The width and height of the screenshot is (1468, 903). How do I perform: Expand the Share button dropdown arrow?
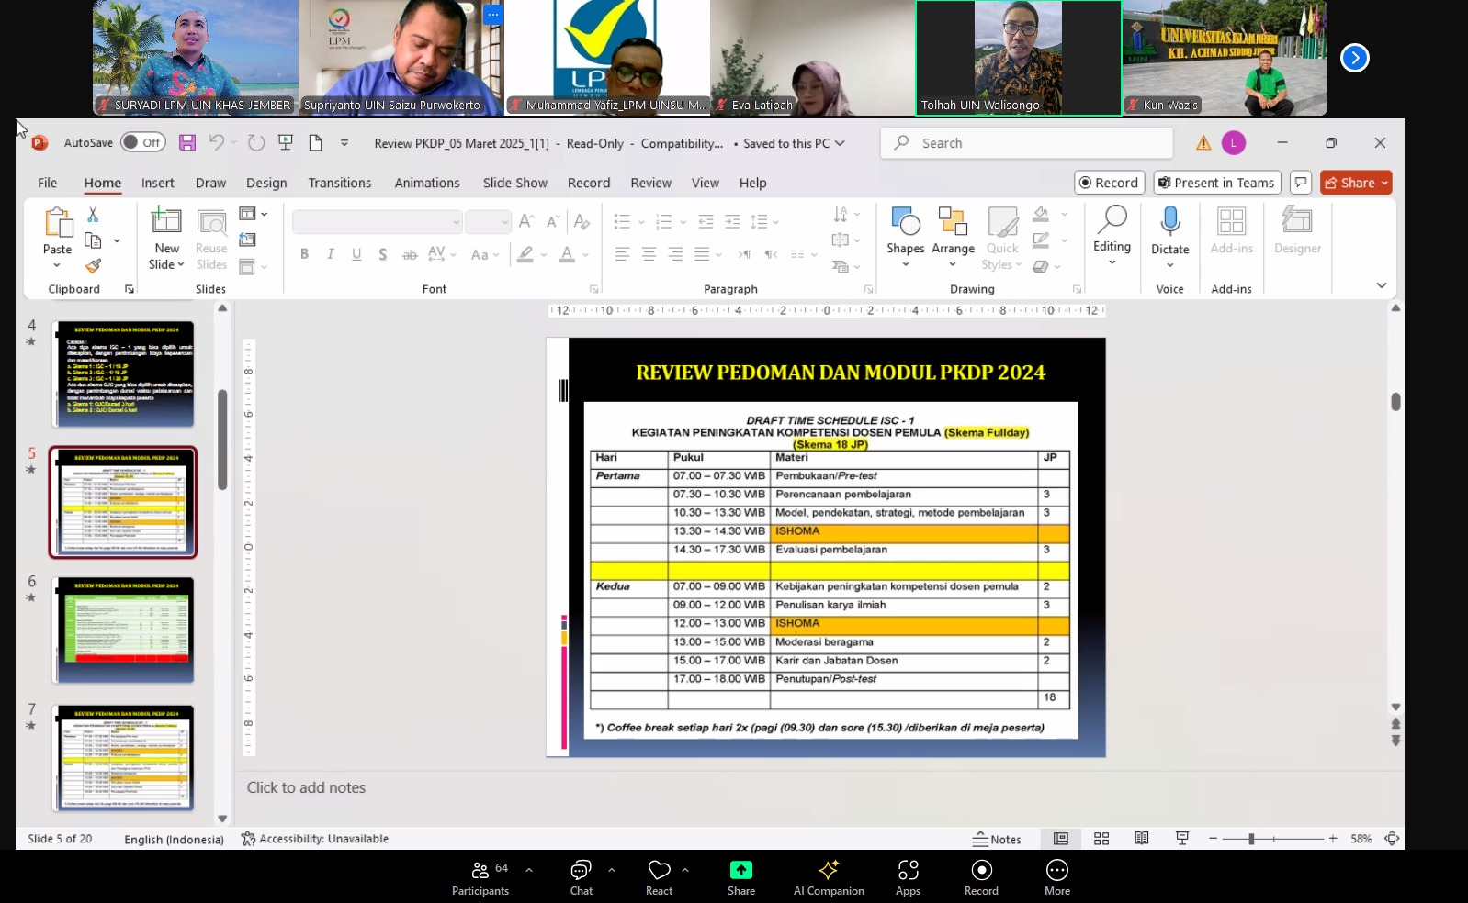tap(1384, 183)
